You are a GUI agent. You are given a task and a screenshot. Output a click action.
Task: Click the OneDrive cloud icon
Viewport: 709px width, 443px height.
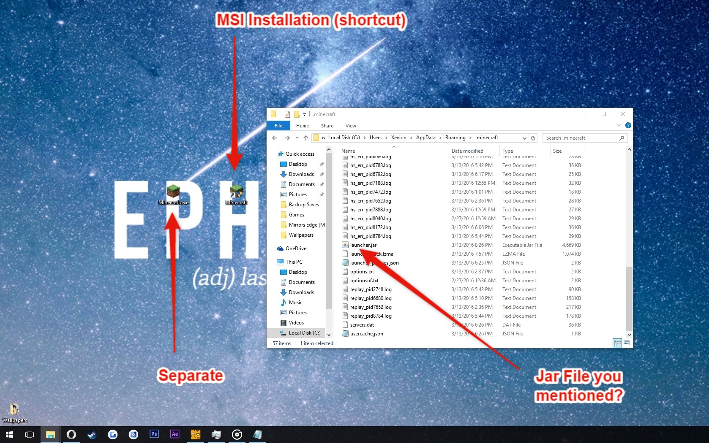pos(280,249)
